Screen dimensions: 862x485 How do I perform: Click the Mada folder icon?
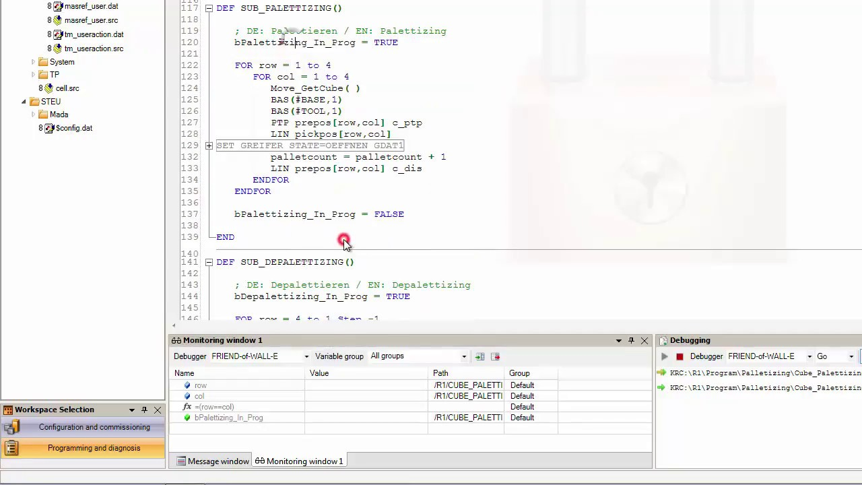click(43, 115)
